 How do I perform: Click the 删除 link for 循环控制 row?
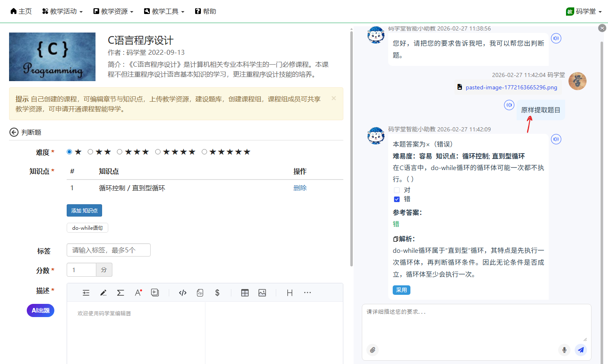(x=300, y=188)
